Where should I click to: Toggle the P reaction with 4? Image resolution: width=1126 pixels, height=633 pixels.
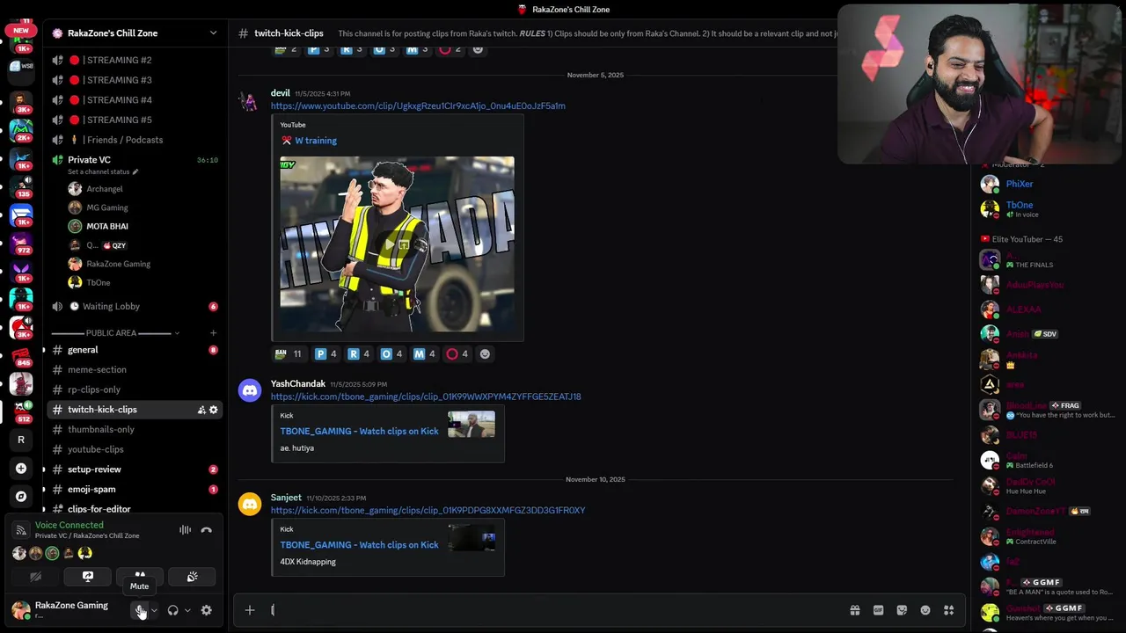[326, 354]
